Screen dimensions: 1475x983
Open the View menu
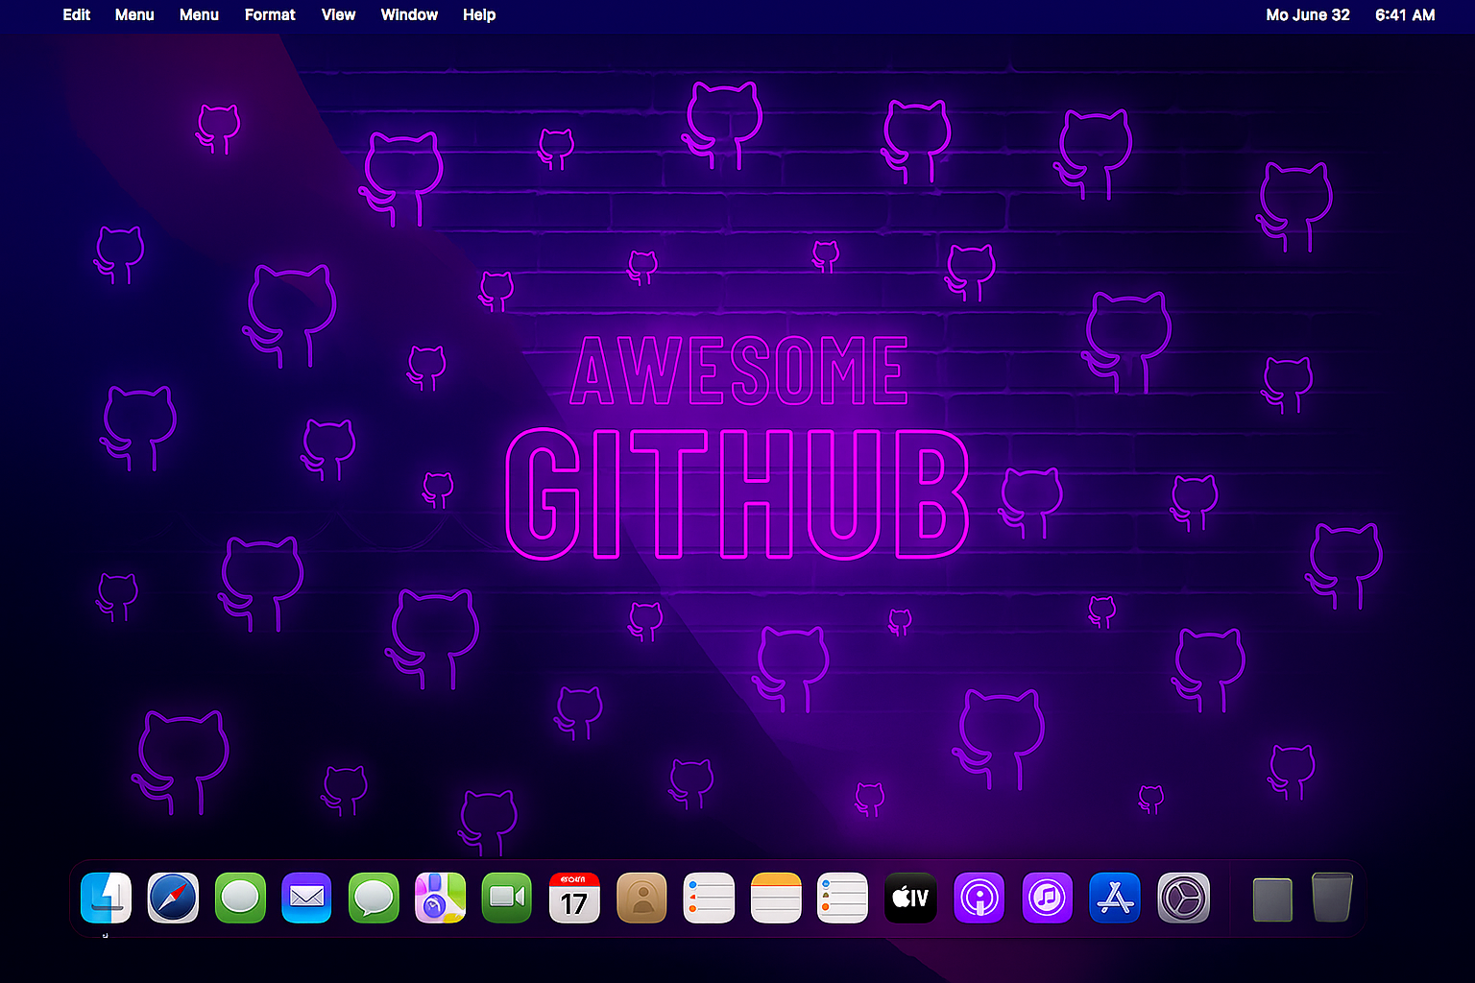pyautogui.click(x=338, y=14)
